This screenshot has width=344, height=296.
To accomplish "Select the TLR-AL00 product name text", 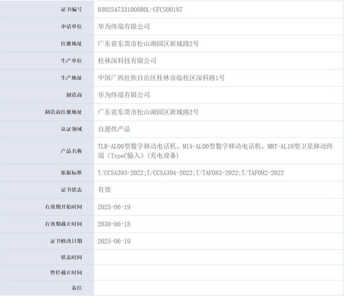I will point(215,151).
